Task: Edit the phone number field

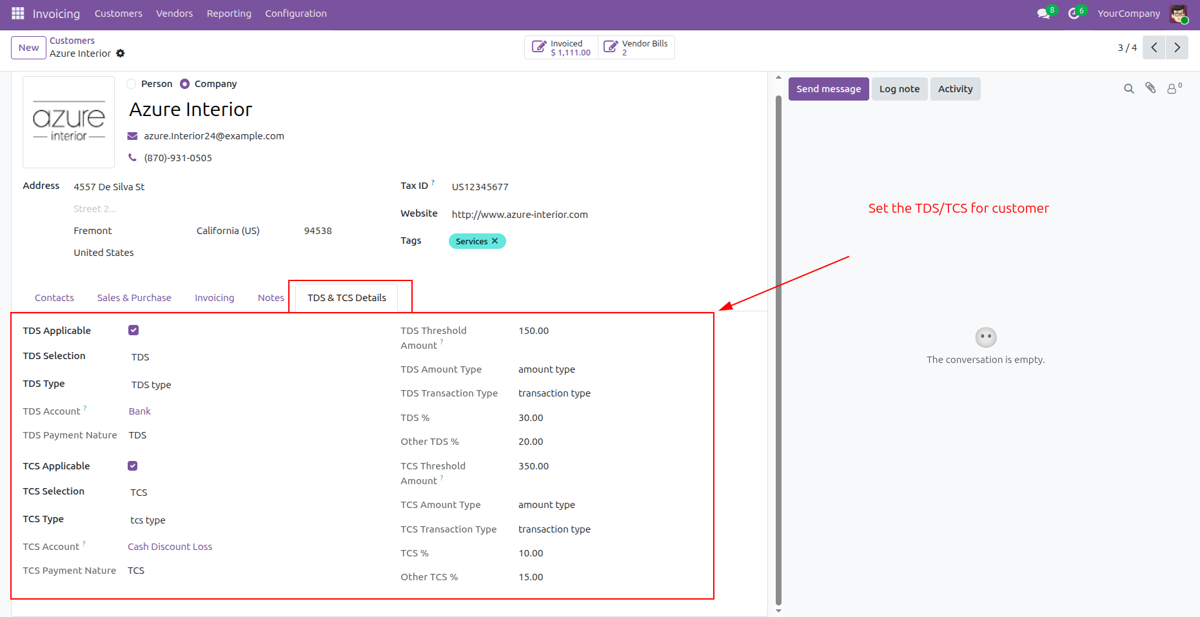Action: click(178, 158)
